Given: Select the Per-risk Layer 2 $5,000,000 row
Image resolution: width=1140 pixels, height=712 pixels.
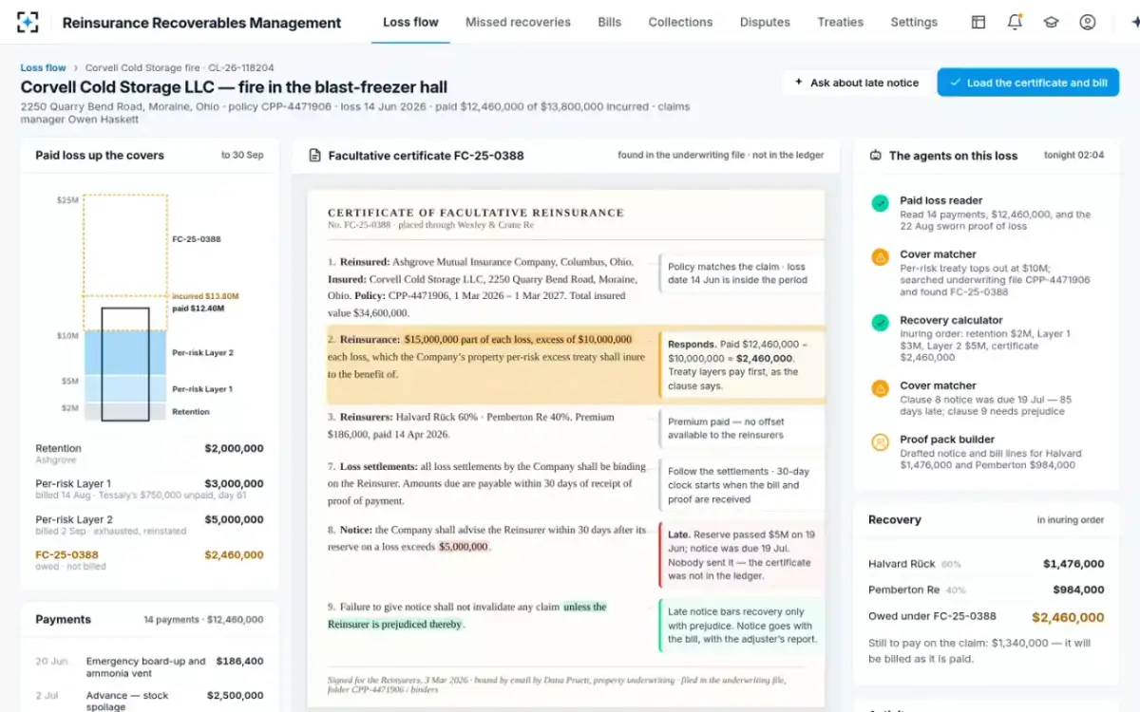Looking at the screenshot, I should coord(149,525).
